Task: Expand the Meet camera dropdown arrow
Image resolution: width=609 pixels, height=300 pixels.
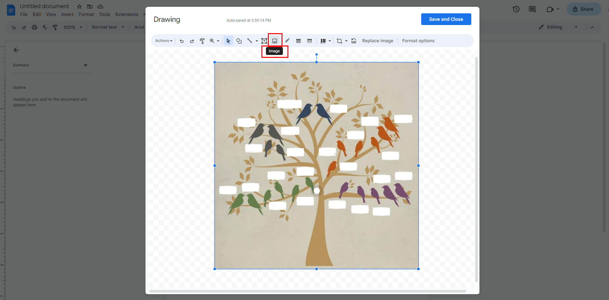Action: pyautogui.click(x=558, y=9)
